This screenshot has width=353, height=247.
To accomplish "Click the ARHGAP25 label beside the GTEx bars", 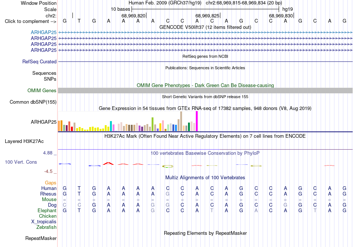I will [x=43, y=122].
